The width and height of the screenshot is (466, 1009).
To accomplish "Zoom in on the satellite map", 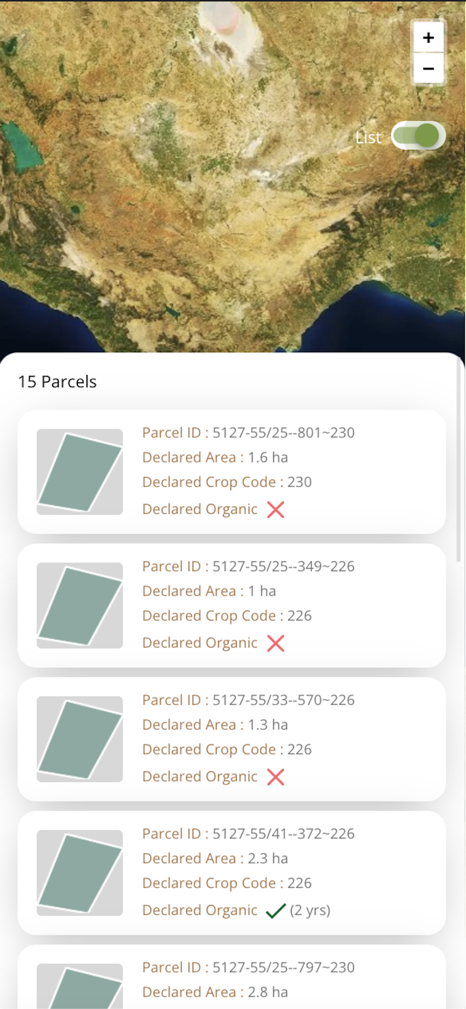I will click(428, 38).
